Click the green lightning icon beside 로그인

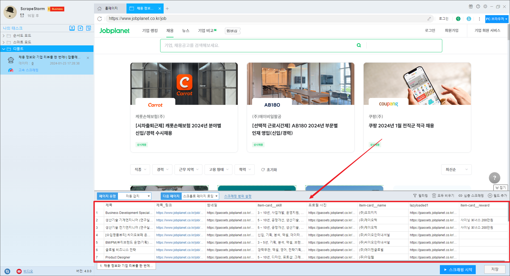coord(458,19)
